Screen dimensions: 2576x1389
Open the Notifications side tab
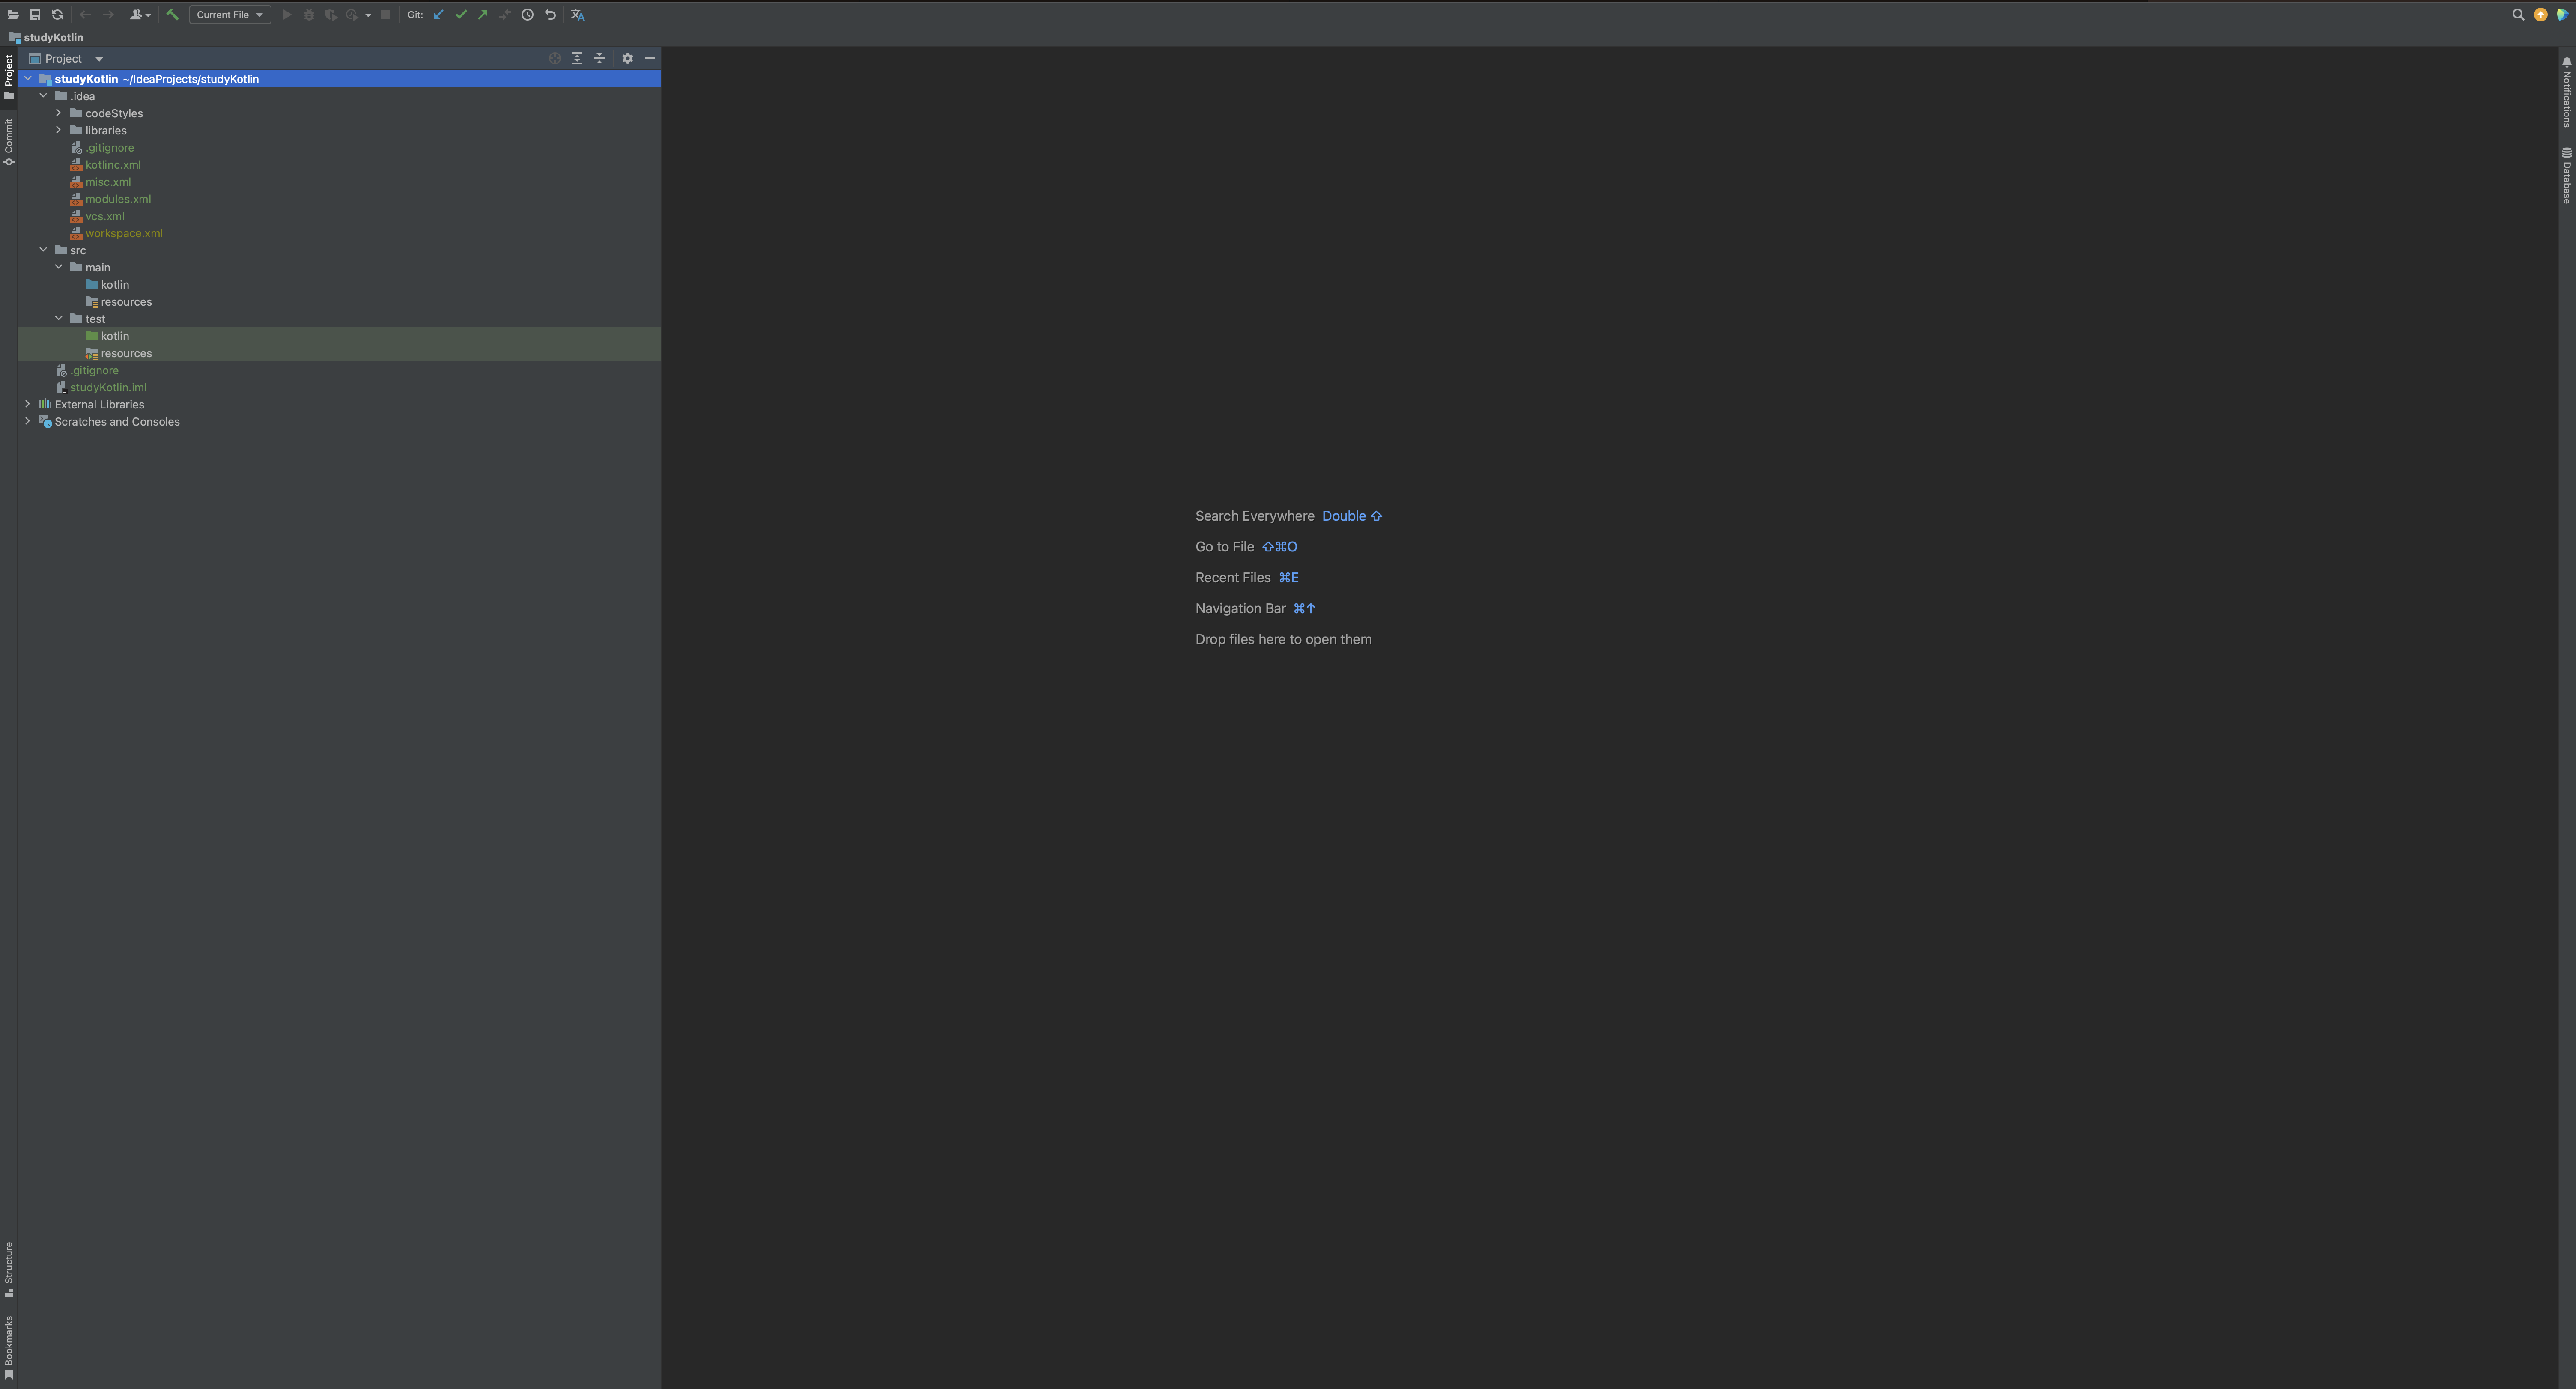(2566, 93)
